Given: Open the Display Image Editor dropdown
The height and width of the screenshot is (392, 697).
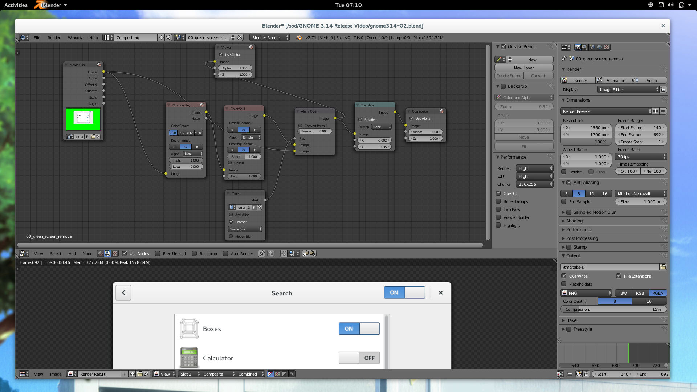Looking at the screenshot, I should pyautogui.click(x=628, y=90).
